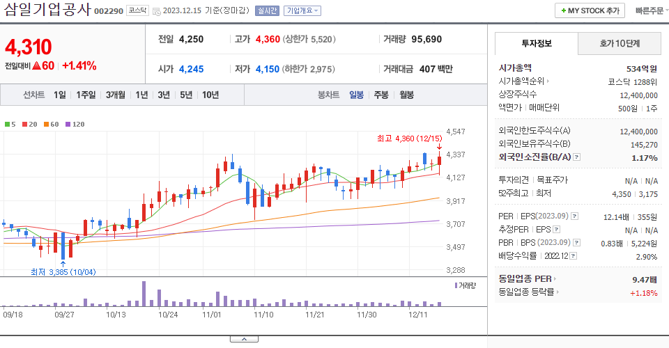Select the 1주일 line chart period

point(86,95)
